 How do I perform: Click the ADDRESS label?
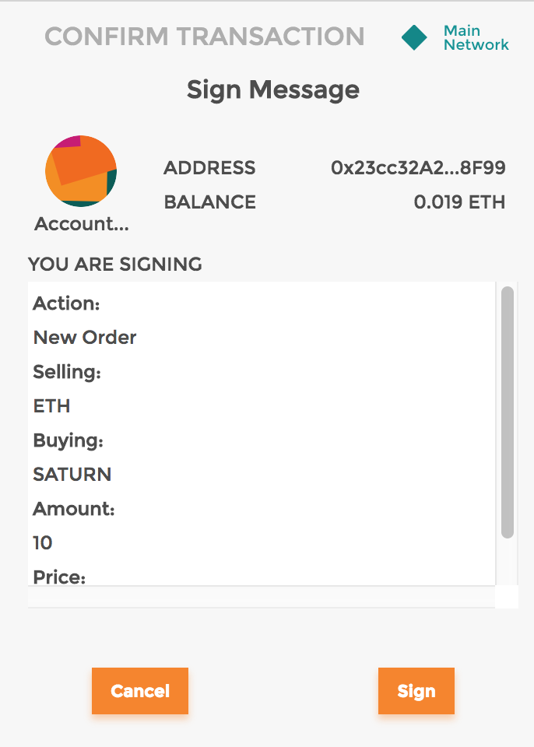209,167
